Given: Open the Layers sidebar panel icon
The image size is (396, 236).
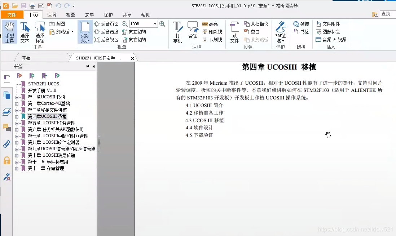Looking at the screenshot, I should pyautogui.click(x=7, y=112).
